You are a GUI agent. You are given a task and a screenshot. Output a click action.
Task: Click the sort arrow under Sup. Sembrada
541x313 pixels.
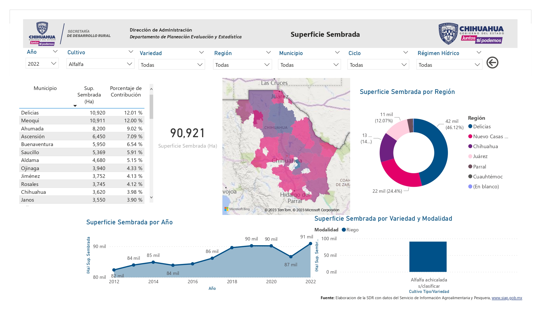[75, 106]
